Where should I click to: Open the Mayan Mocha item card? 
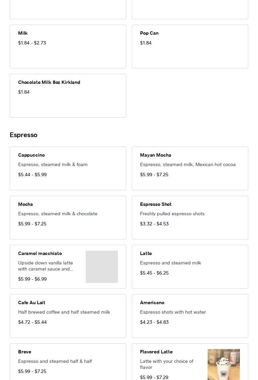point(190,168)
